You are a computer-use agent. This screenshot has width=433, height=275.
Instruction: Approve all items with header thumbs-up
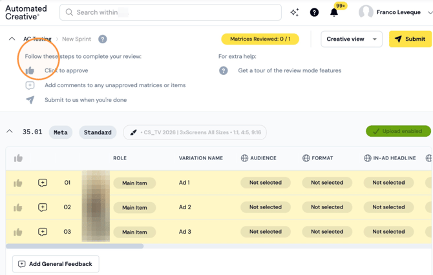click(18, 158)
